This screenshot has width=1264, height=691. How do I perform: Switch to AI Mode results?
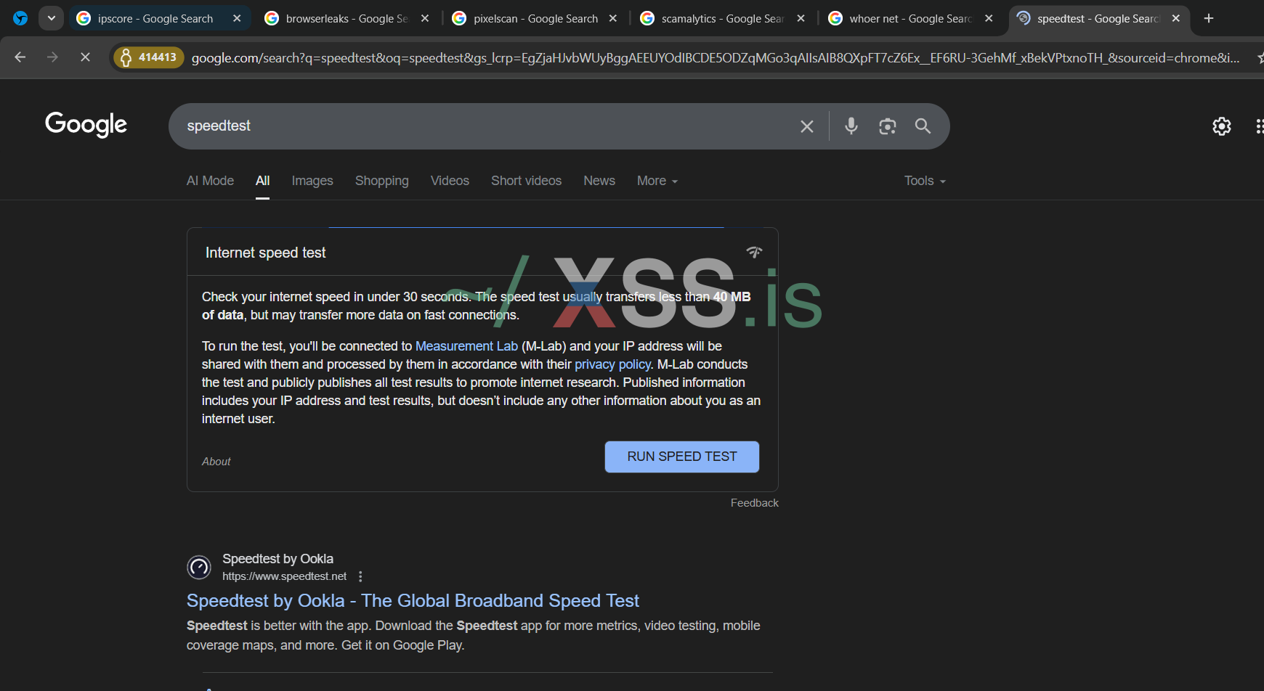[210, 181]
